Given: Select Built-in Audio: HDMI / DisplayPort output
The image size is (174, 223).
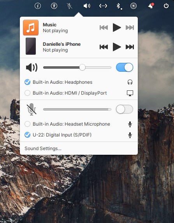Looking at the screenshot, I should (27, 93).
